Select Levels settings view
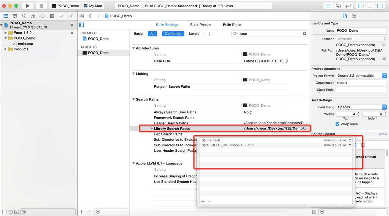Viewport: 389px width, 216px height. click(x=194, y=34)
